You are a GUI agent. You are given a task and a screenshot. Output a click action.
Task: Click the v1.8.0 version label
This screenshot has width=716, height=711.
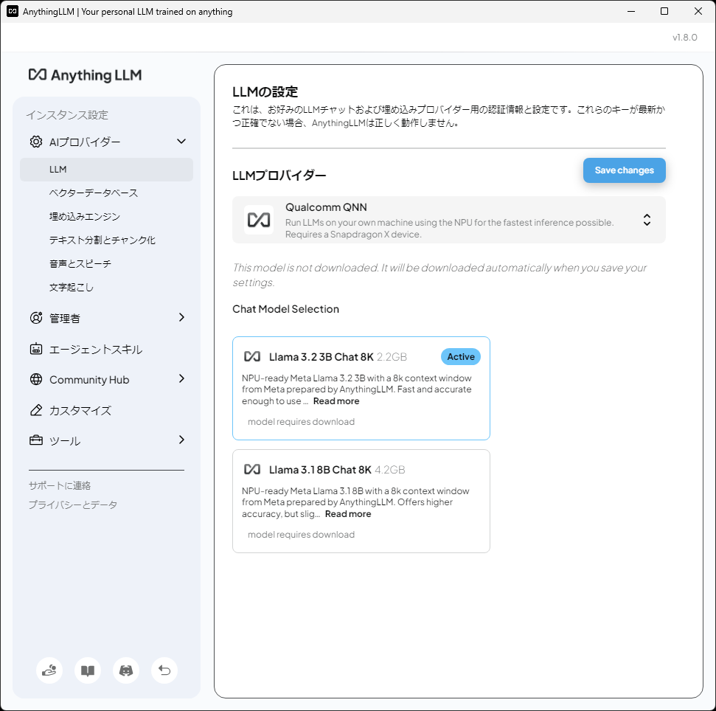point(685,36)
